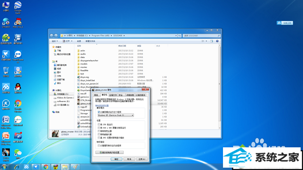Open the TeamViewer 12 desktop shortcut

[18, 57]
